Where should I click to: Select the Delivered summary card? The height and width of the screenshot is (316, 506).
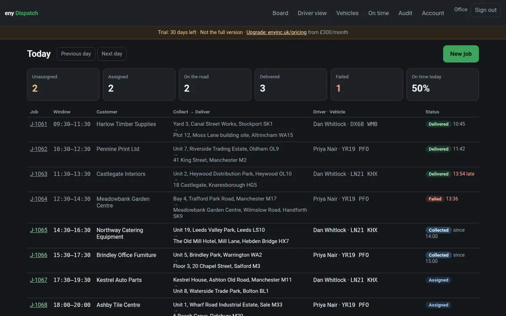291,85
